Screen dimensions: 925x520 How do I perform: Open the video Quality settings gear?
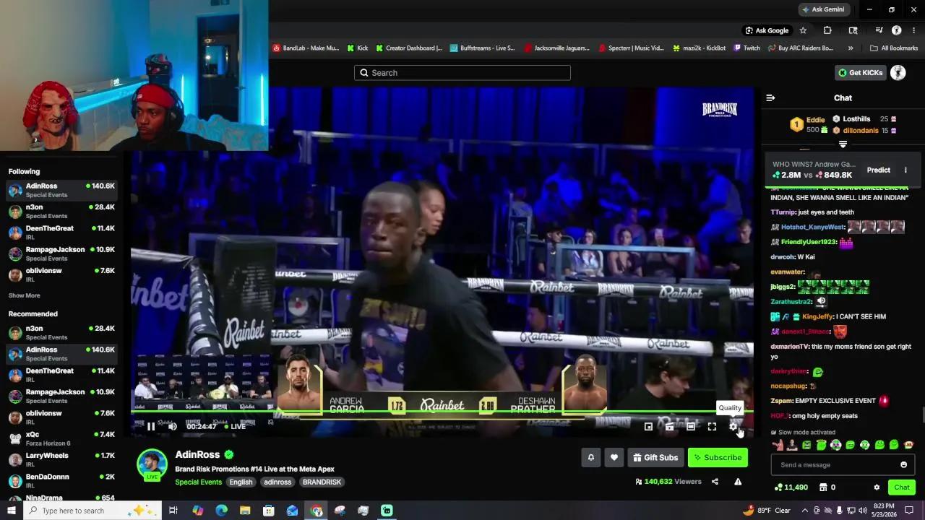point(733,427)
